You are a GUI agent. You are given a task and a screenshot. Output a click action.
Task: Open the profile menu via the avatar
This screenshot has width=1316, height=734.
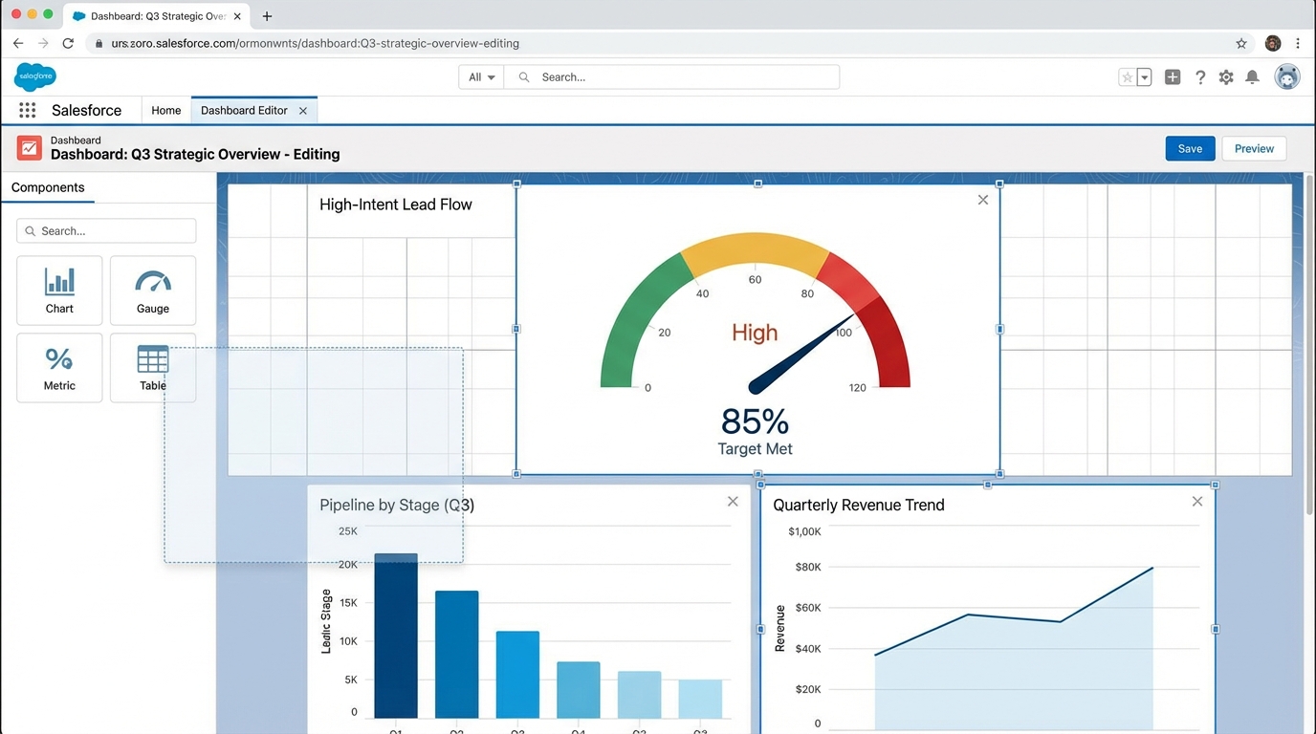coord(1287,76)
